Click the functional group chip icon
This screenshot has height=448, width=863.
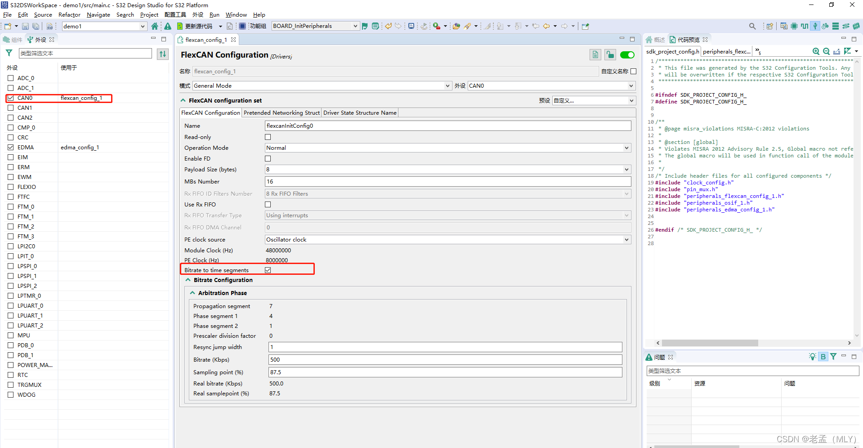pyautogui.click(x=242, y=26)
